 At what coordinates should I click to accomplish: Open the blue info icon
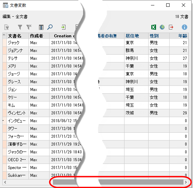185,27
